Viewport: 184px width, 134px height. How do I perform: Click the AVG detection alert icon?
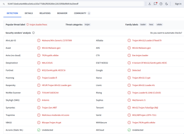pyautogui.click(x=129, y=48)
